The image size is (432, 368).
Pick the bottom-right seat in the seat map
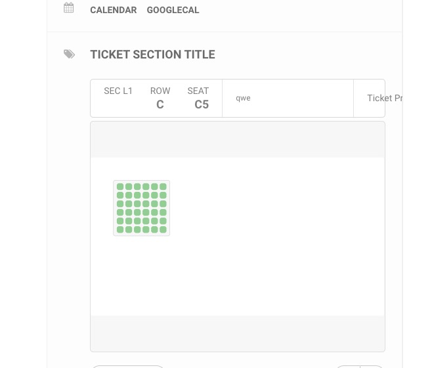(163, 229)
